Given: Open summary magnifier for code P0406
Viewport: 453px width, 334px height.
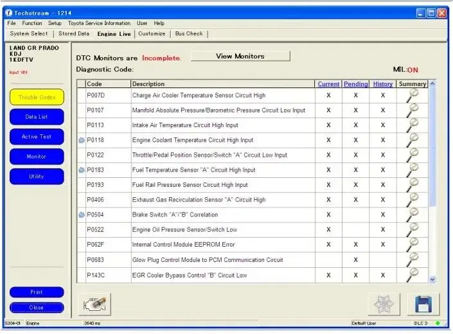Looking at the screenshot, I should 412,200.
